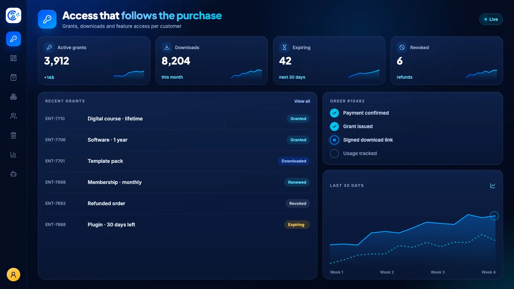Open the customers people icon in sidebar

pos(13,116)
